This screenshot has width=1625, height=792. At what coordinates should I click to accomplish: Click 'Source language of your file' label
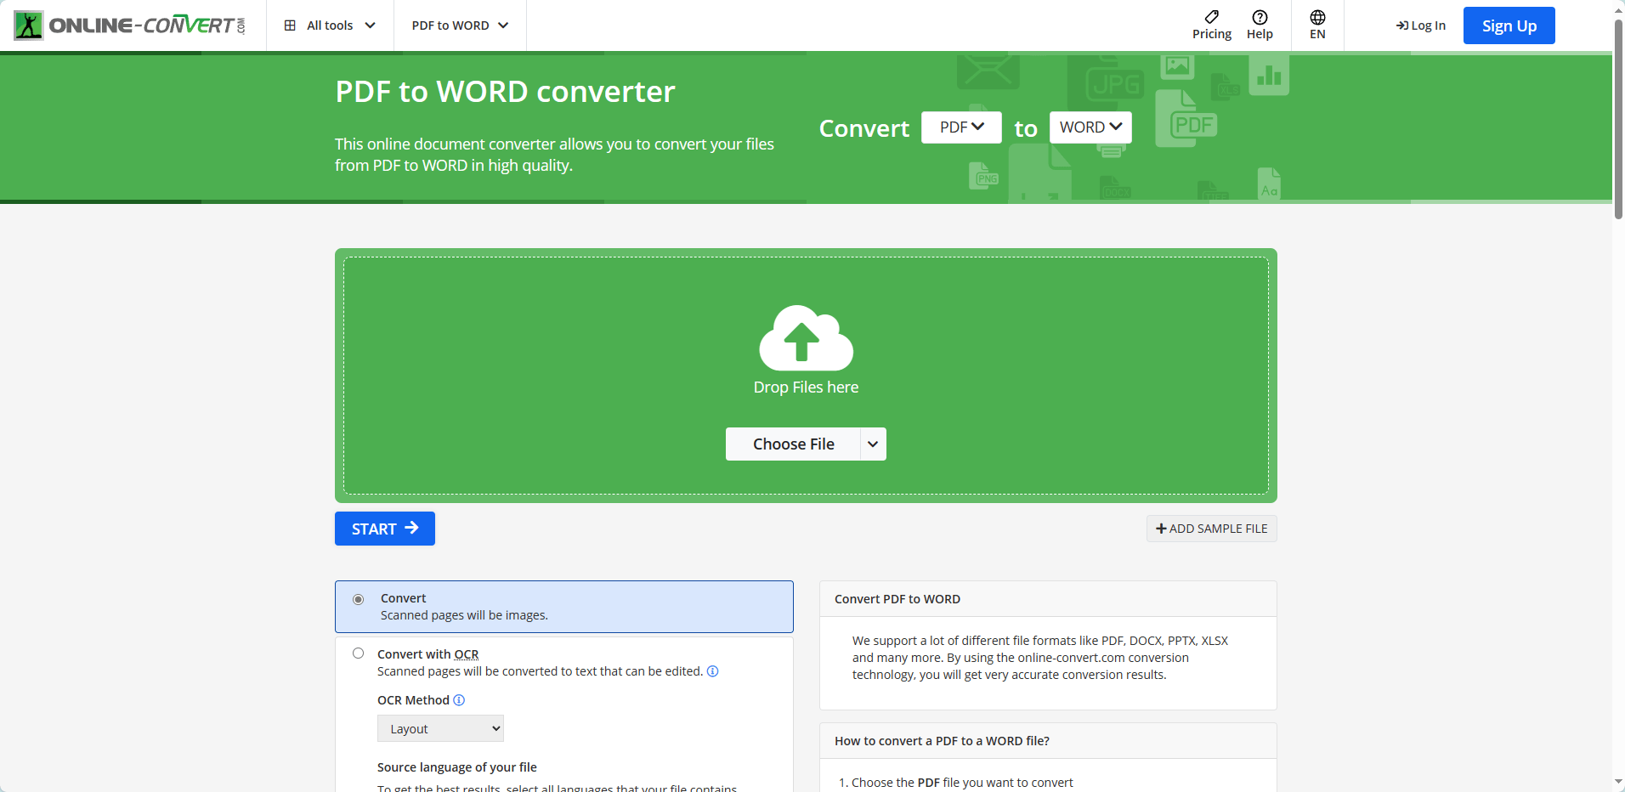click(x=457, y=767)
